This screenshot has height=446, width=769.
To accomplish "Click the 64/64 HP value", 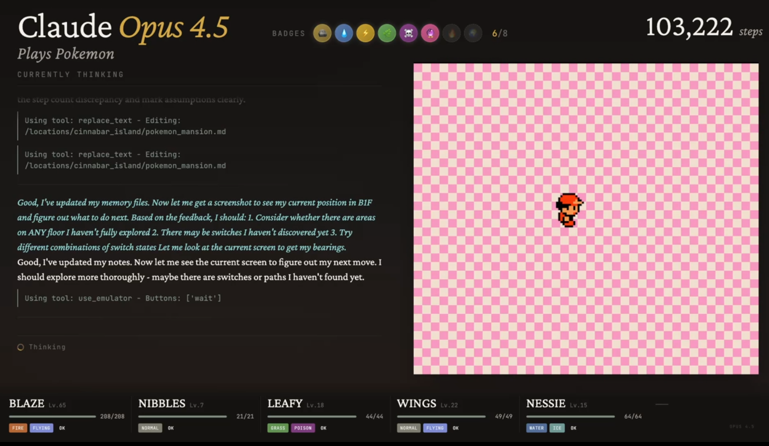I will pos(633,416).
